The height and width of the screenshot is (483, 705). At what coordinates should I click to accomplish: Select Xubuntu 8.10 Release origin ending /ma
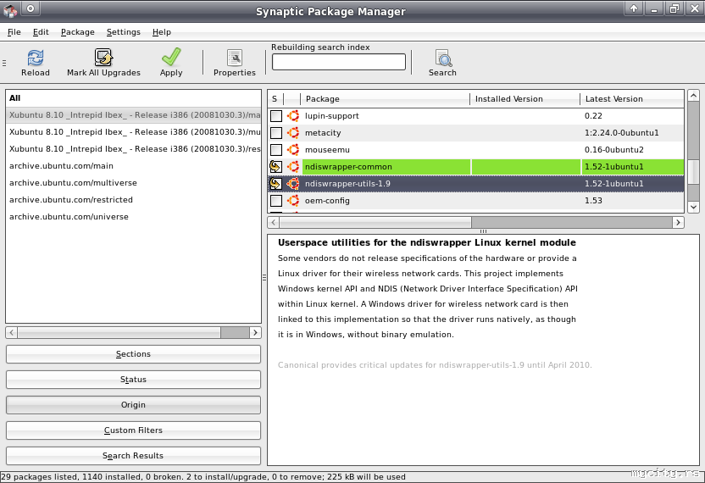tap(133, 114)
